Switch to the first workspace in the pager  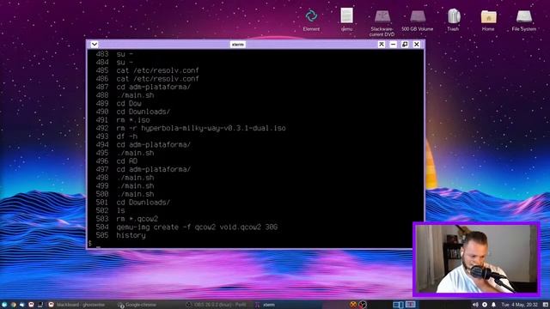pos(399,305)
